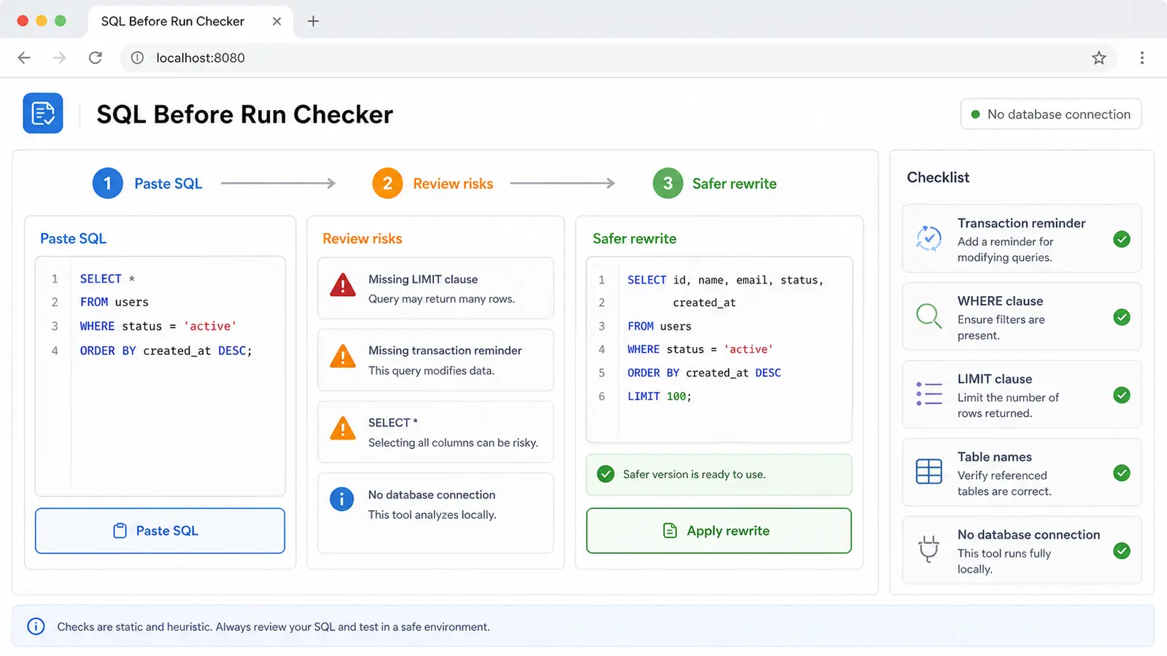Bookmark this page with the star icon
The height and width of the screenshot is (656, 1167).
(1098, 58)
